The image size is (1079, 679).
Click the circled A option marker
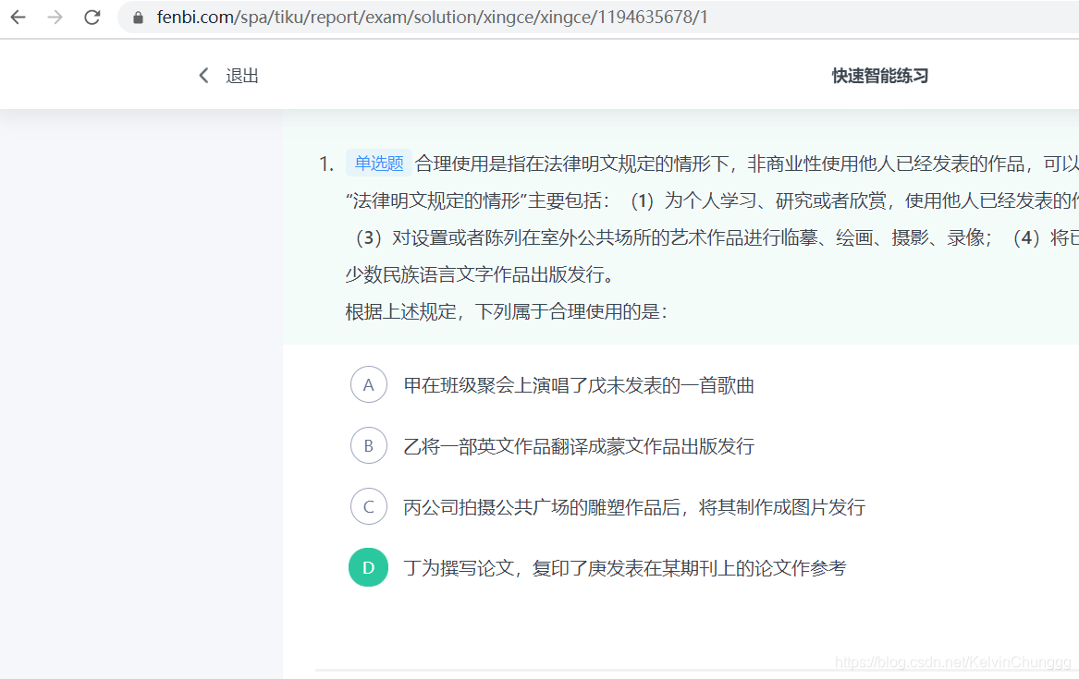pos(368,385)
